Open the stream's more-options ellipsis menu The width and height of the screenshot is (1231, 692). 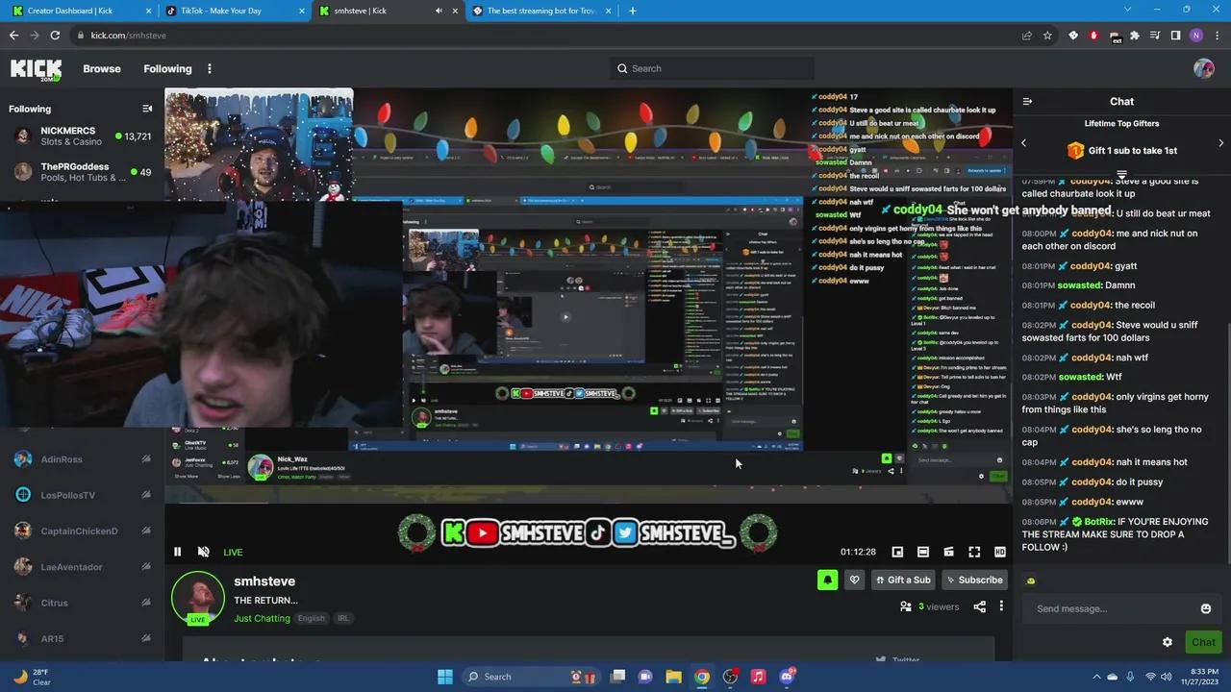pos(1001,606)
